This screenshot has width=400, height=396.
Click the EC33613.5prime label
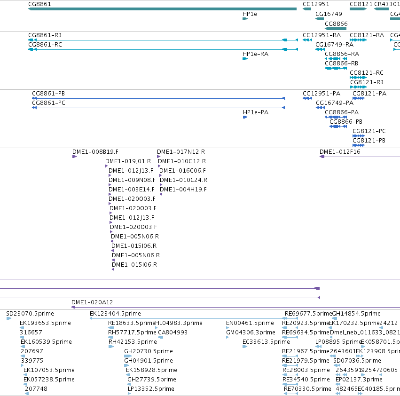pos(266,341)
